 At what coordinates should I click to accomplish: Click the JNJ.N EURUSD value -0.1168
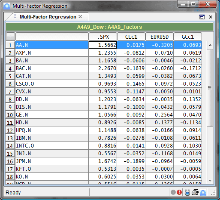(x=160, y=154)
